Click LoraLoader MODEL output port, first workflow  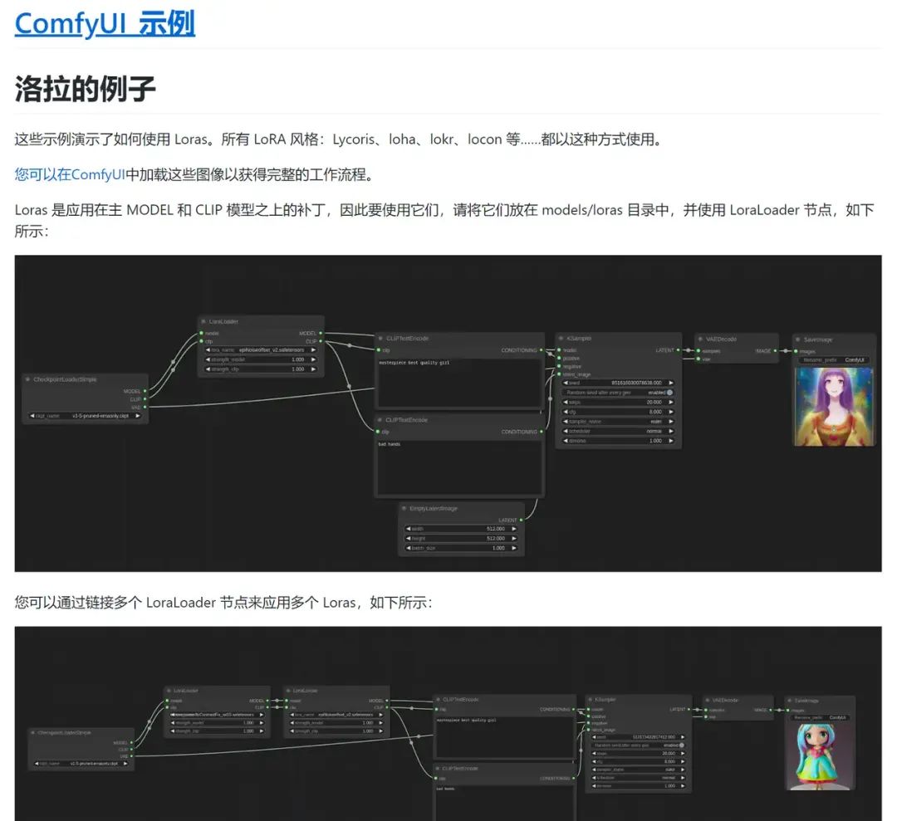pos(321,333)
